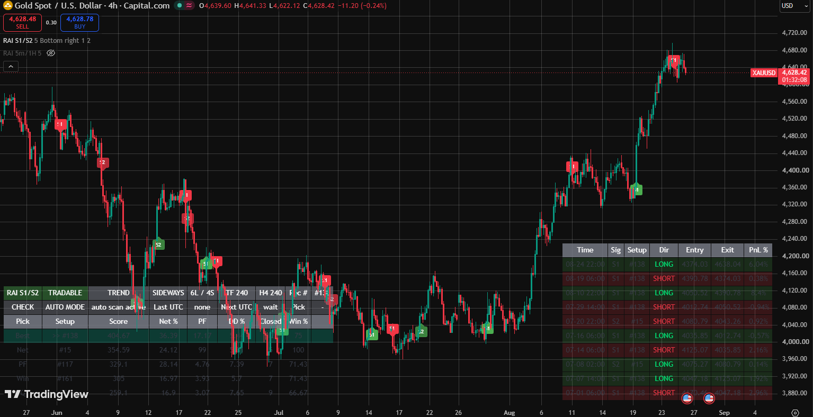The height and width of the screenshot is (417, 813).
Task: Click the XAUUSD price label
Action: pos(764,72)
